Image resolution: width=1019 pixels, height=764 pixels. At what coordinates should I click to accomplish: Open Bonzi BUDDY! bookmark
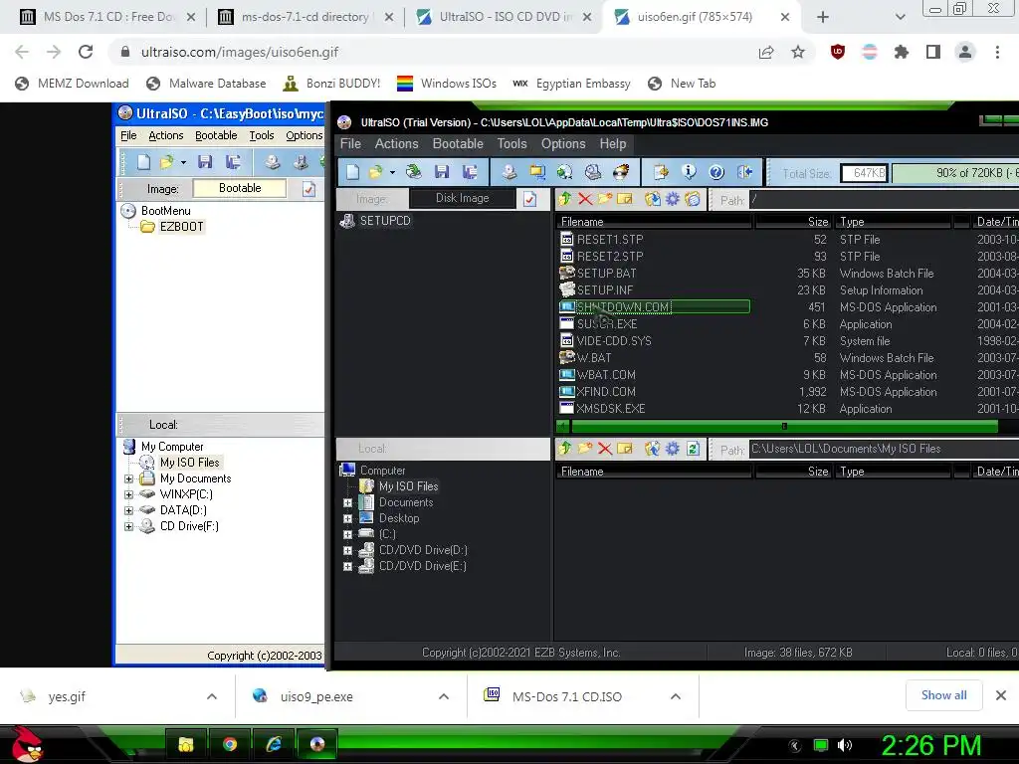tap(332, 84)
